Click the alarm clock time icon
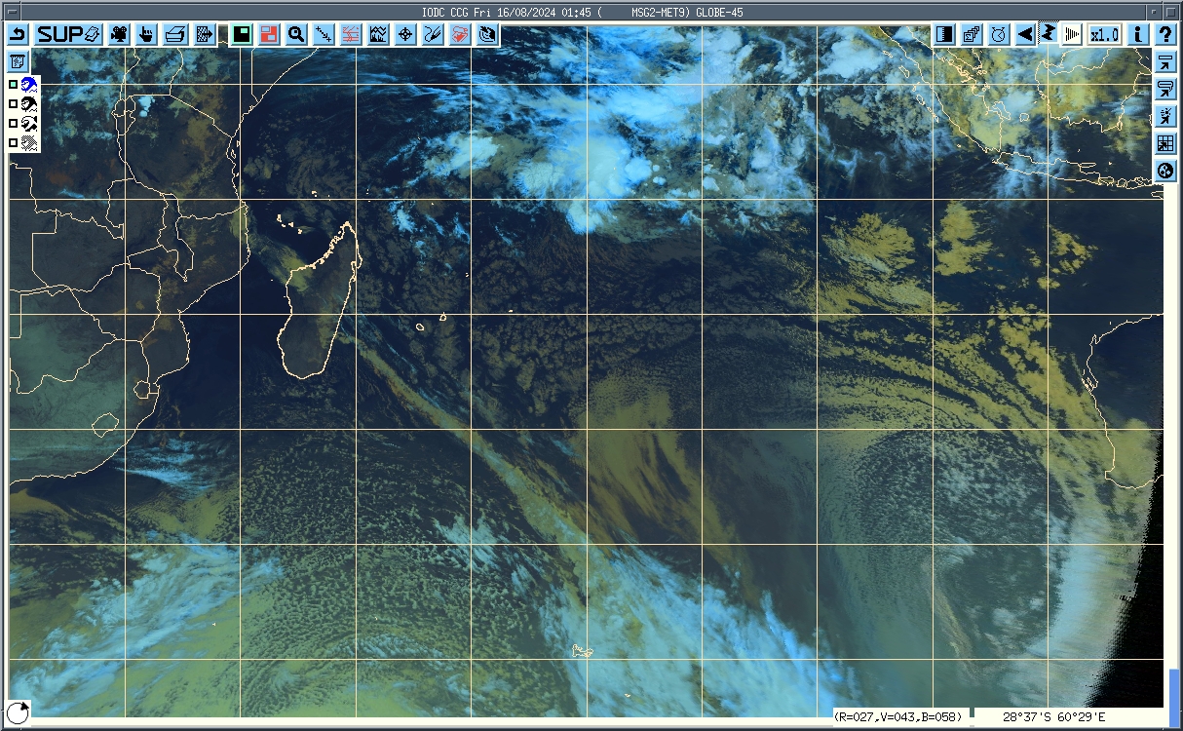 [999, 34]
